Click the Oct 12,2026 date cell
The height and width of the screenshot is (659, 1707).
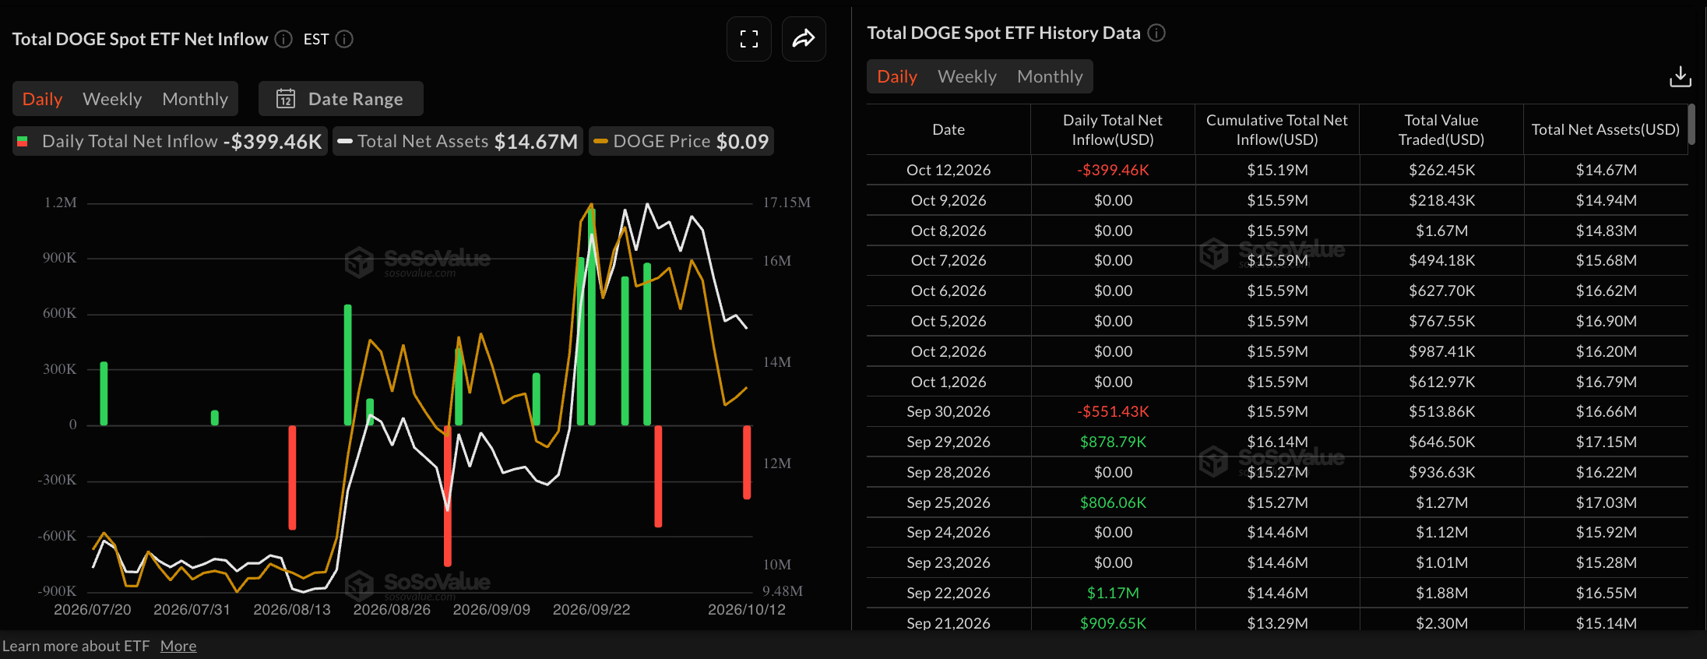click(949, 170)
